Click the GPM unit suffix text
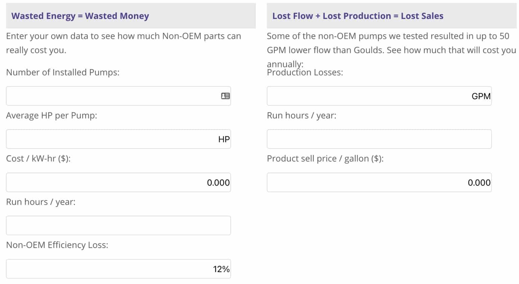The height and width of the screenshot is (284, 519). [x=481, y=96]
